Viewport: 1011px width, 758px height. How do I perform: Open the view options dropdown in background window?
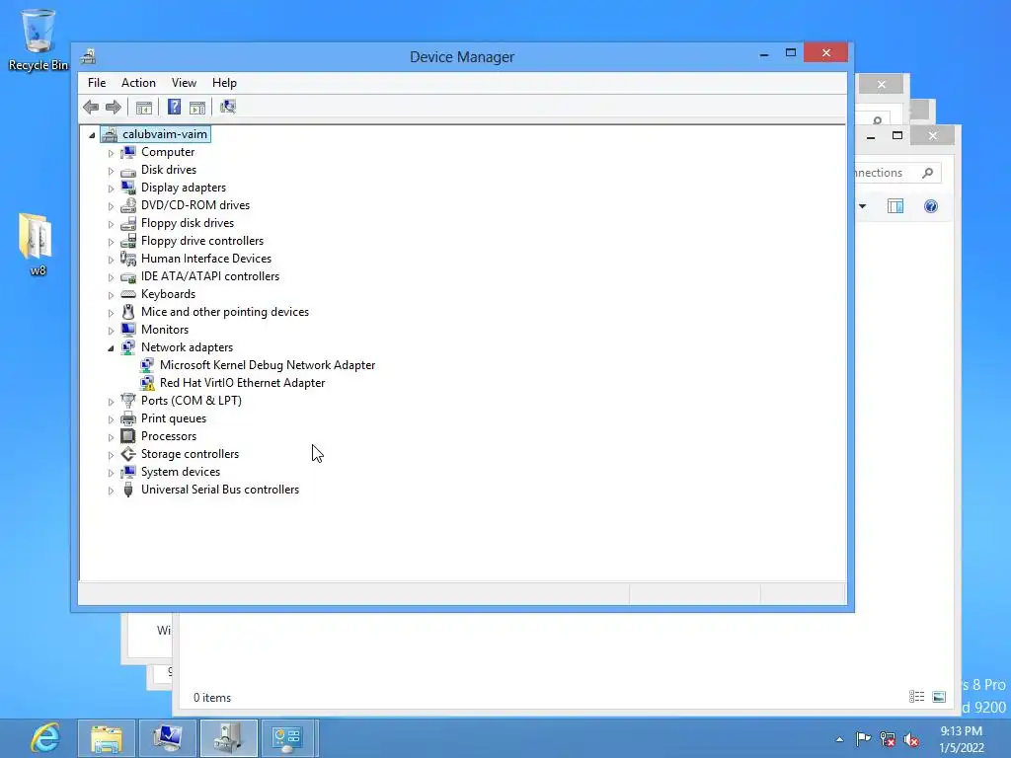coord(863,206)
